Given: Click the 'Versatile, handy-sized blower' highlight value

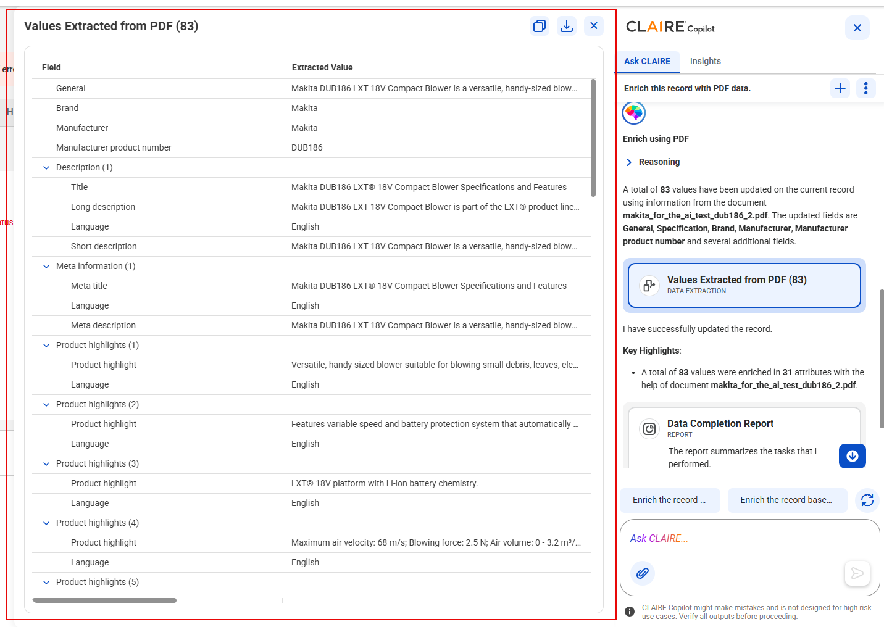Looking at the screenshot, I should click(435, 365).
